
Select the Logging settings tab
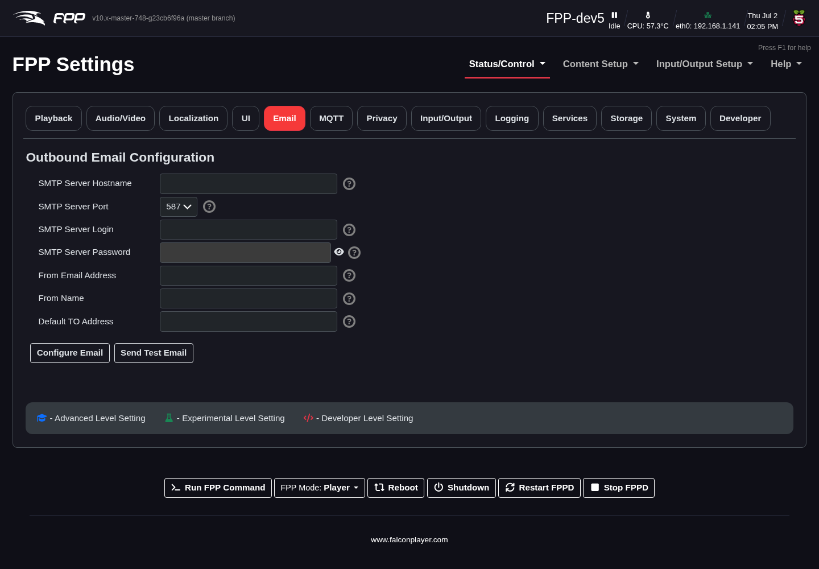coord(512,118)
